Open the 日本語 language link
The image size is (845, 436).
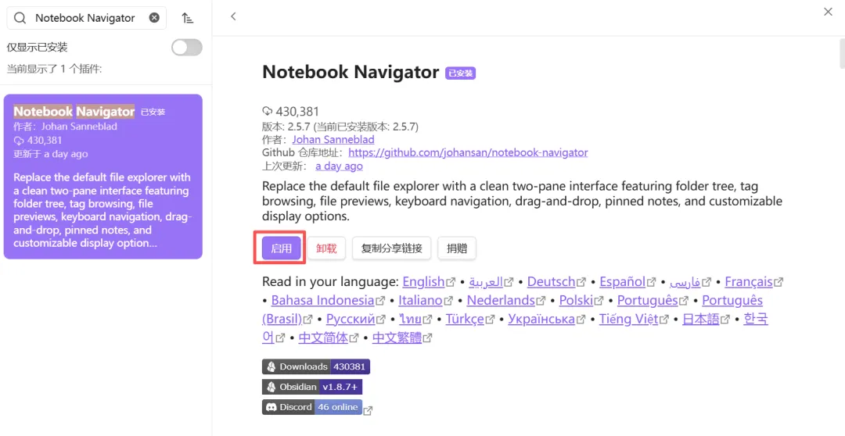coord(700,319)
